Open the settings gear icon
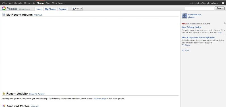This screenshot has width=226, height=107. [223, 3]
